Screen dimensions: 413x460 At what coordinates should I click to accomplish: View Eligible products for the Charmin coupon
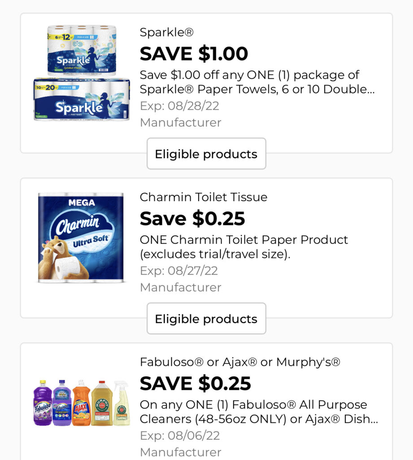pos(206,319)
